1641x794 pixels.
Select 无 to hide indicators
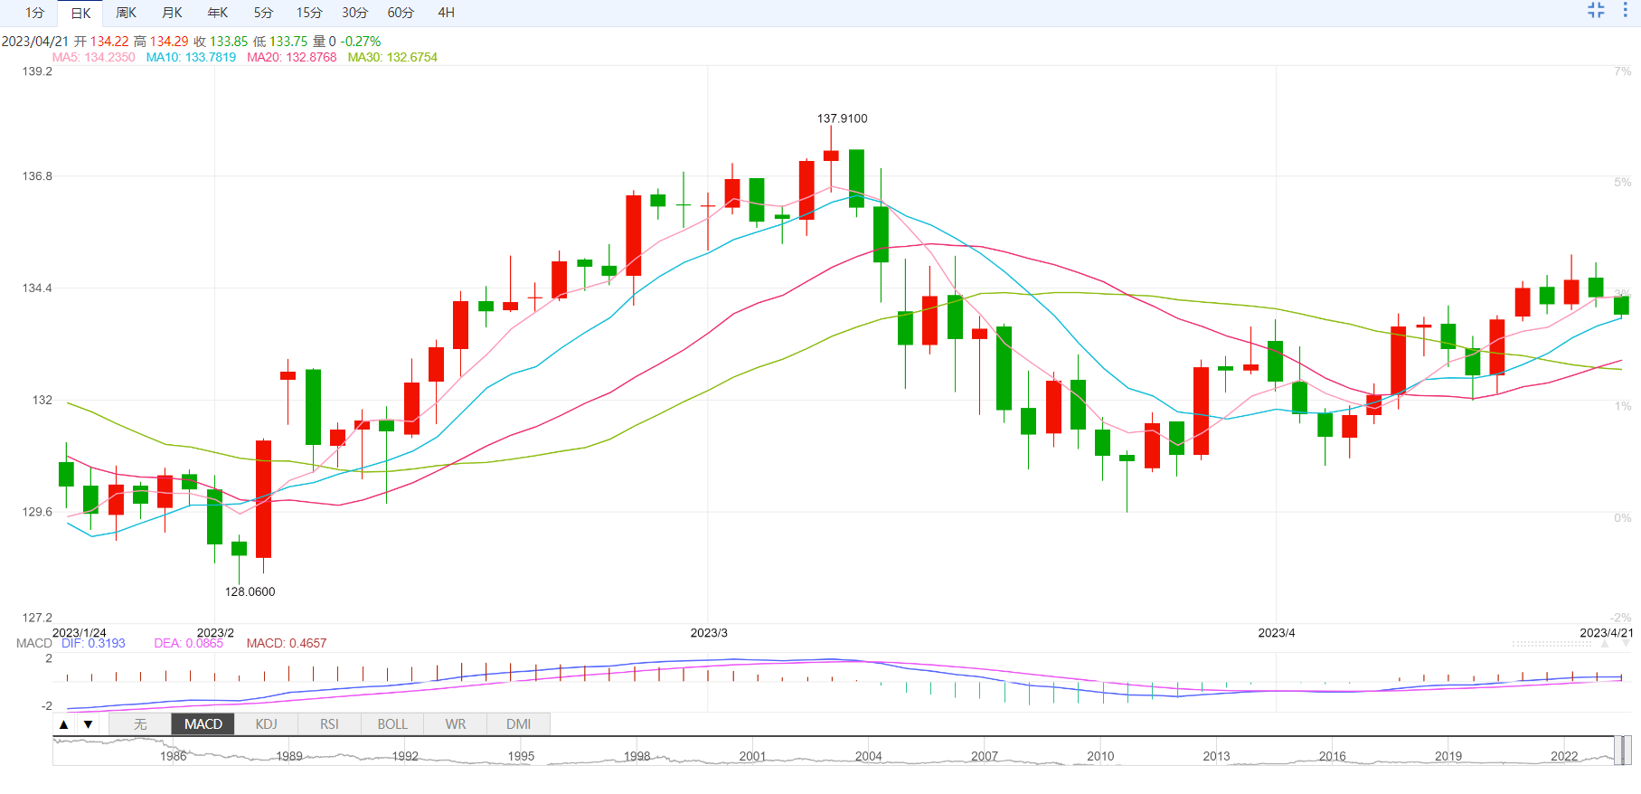pos(140,724)
